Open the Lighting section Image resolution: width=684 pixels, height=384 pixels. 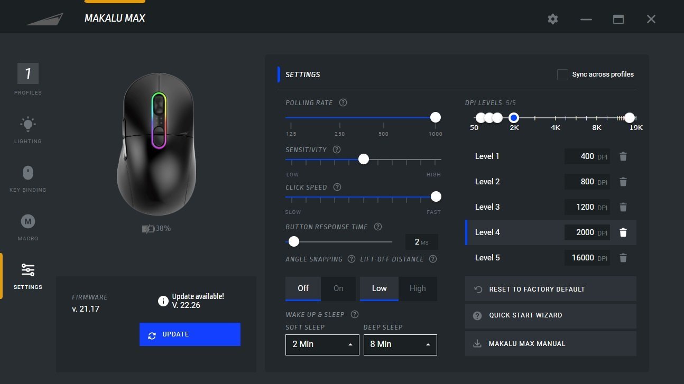click(28, 130)
